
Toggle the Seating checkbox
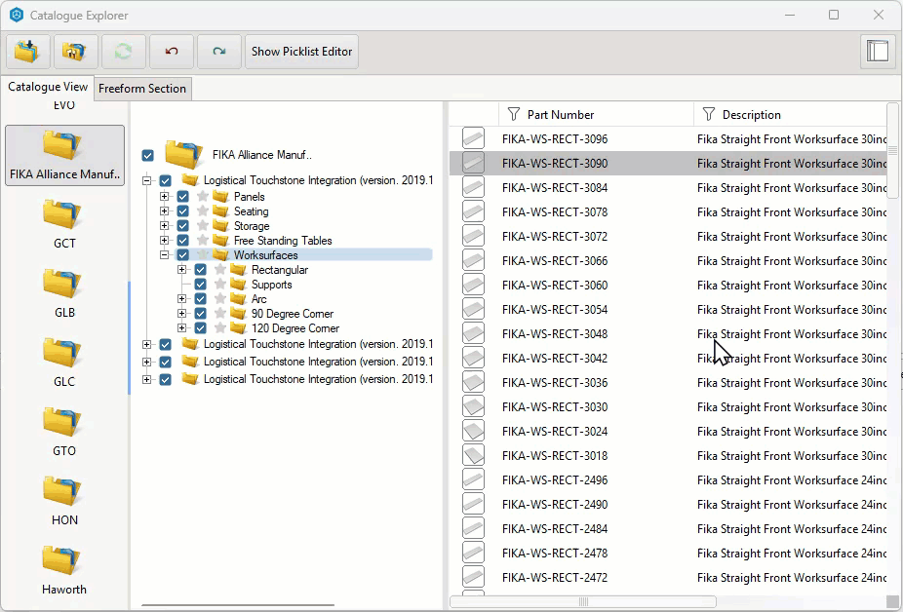point(183,211)
